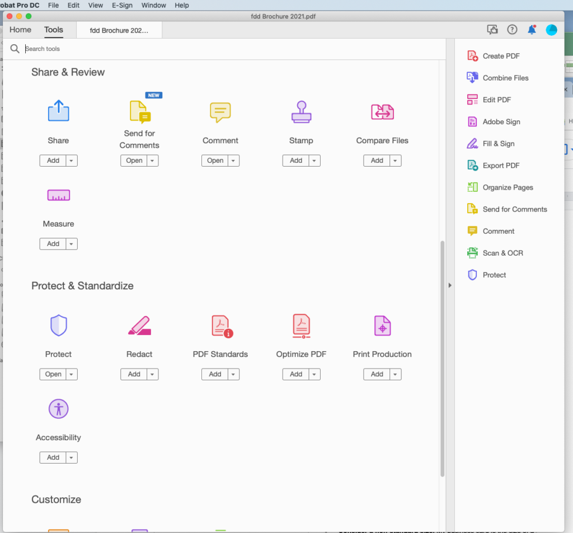Image resolution: width=573 pixels, height=533 pixels.
Task: Expand the Measure Add dropdown arrow
Action: click(x=72, y=244)
